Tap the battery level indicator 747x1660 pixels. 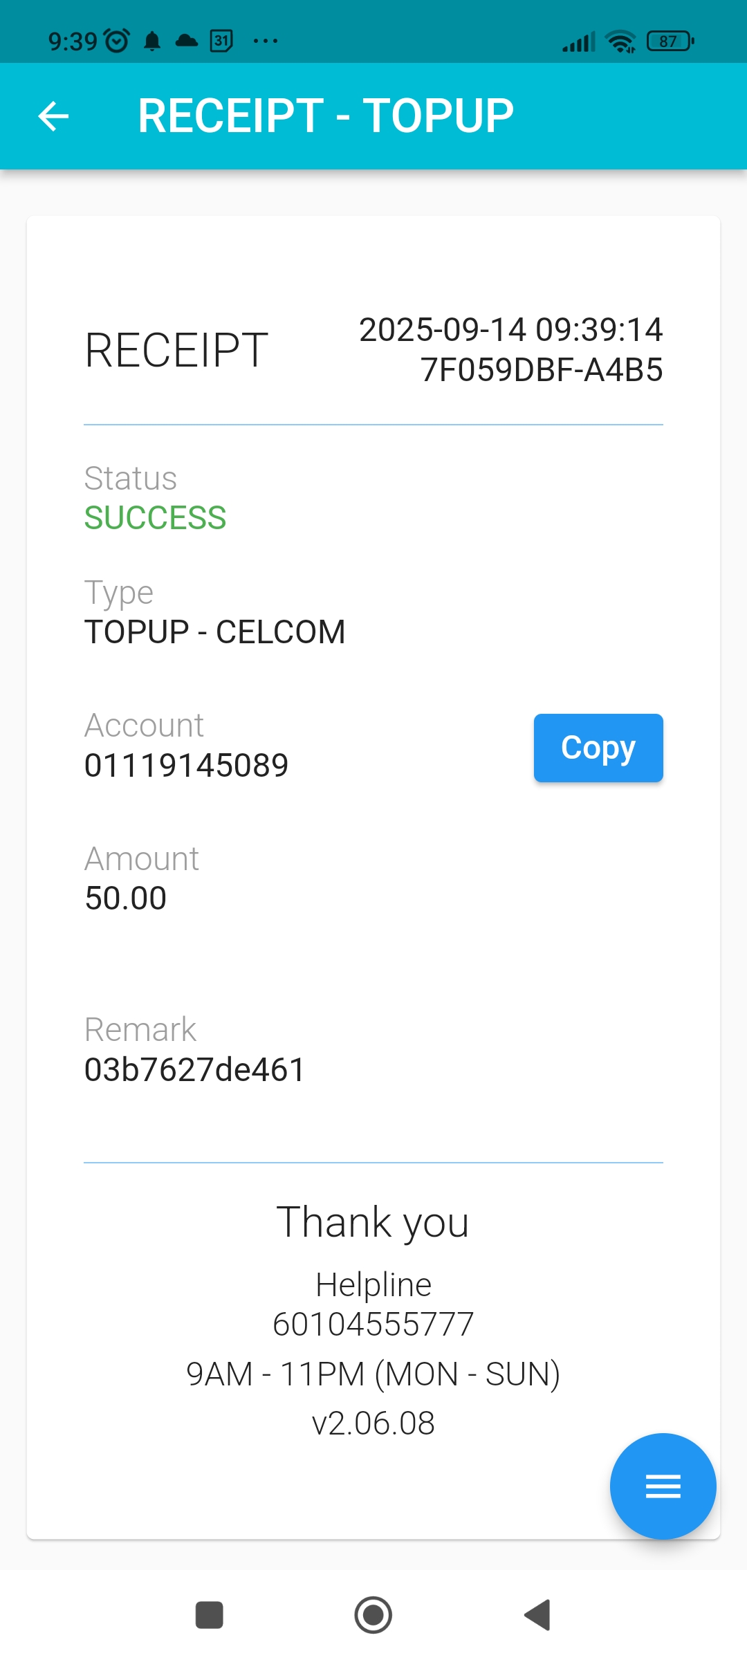pos(670,41)
